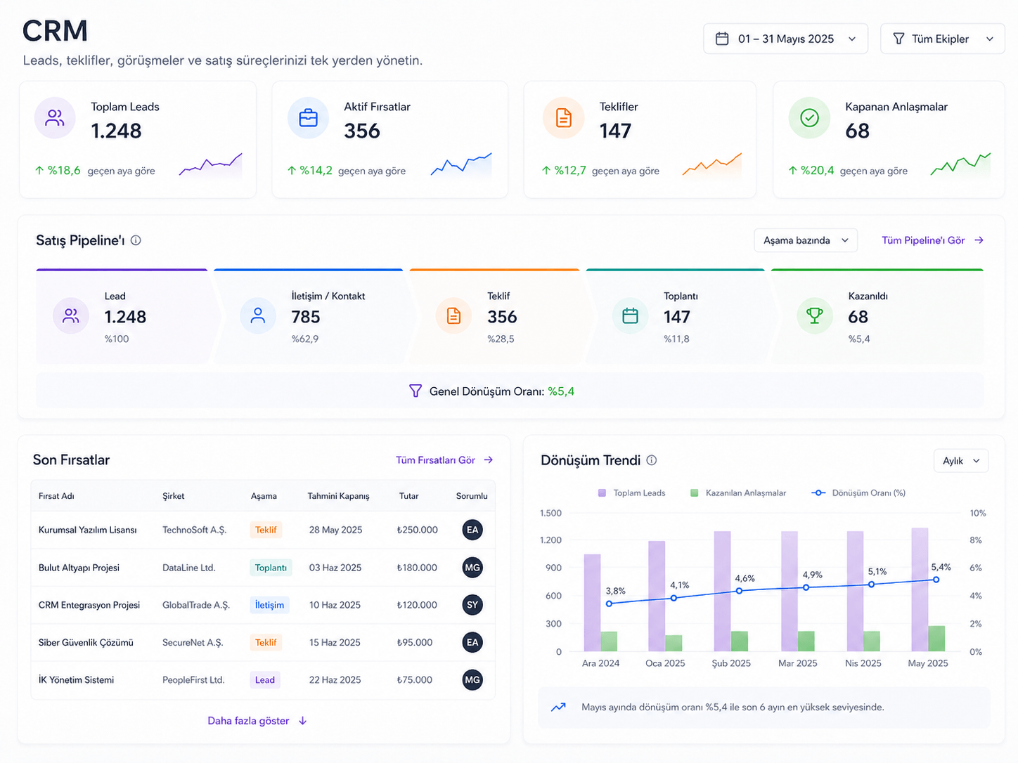Click the 03 Haz 2025 closing date cell
Viewport: 1018px width, 763px height.
tap(335, 568)
